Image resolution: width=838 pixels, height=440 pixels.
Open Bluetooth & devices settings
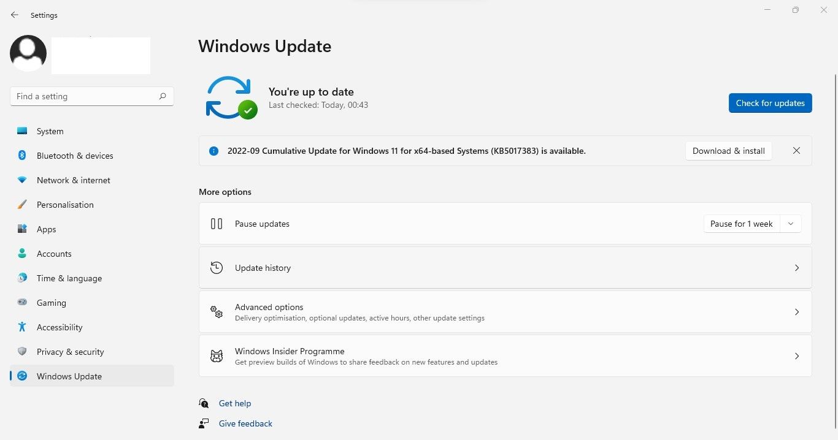coord(92,156)
